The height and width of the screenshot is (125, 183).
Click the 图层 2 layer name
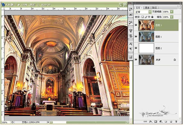pos(158,48)
